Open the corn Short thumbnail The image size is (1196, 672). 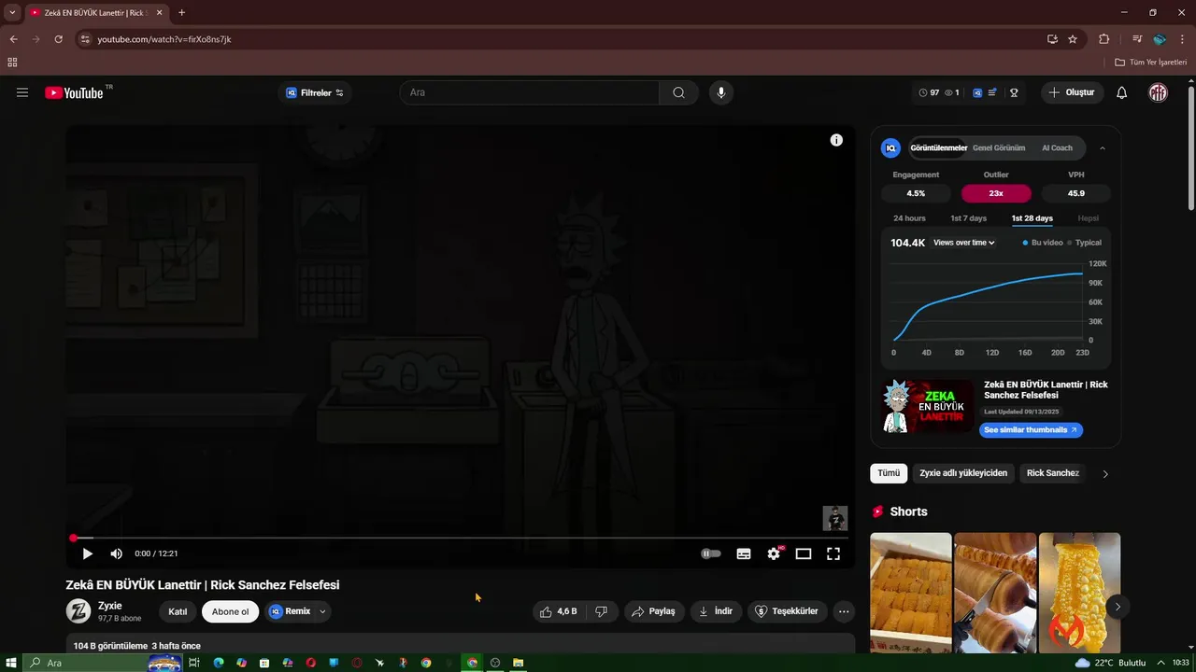(x=1079, y=593)
